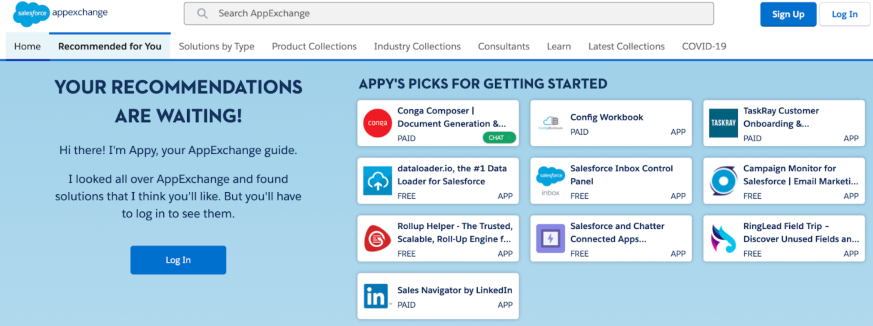Click the Sign Up button
This screenshot has height=326, width=873.
pyautogui.click(x=788, y=14)
